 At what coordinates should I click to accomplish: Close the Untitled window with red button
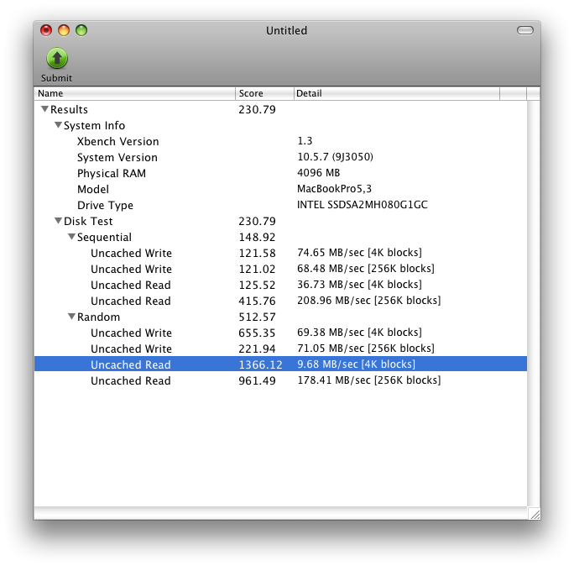[46, 30]
